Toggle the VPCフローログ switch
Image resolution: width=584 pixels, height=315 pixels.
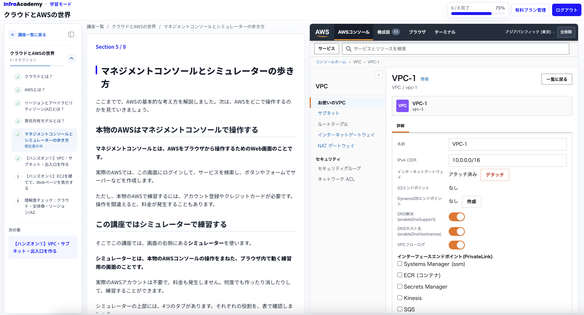coord(457,245)
